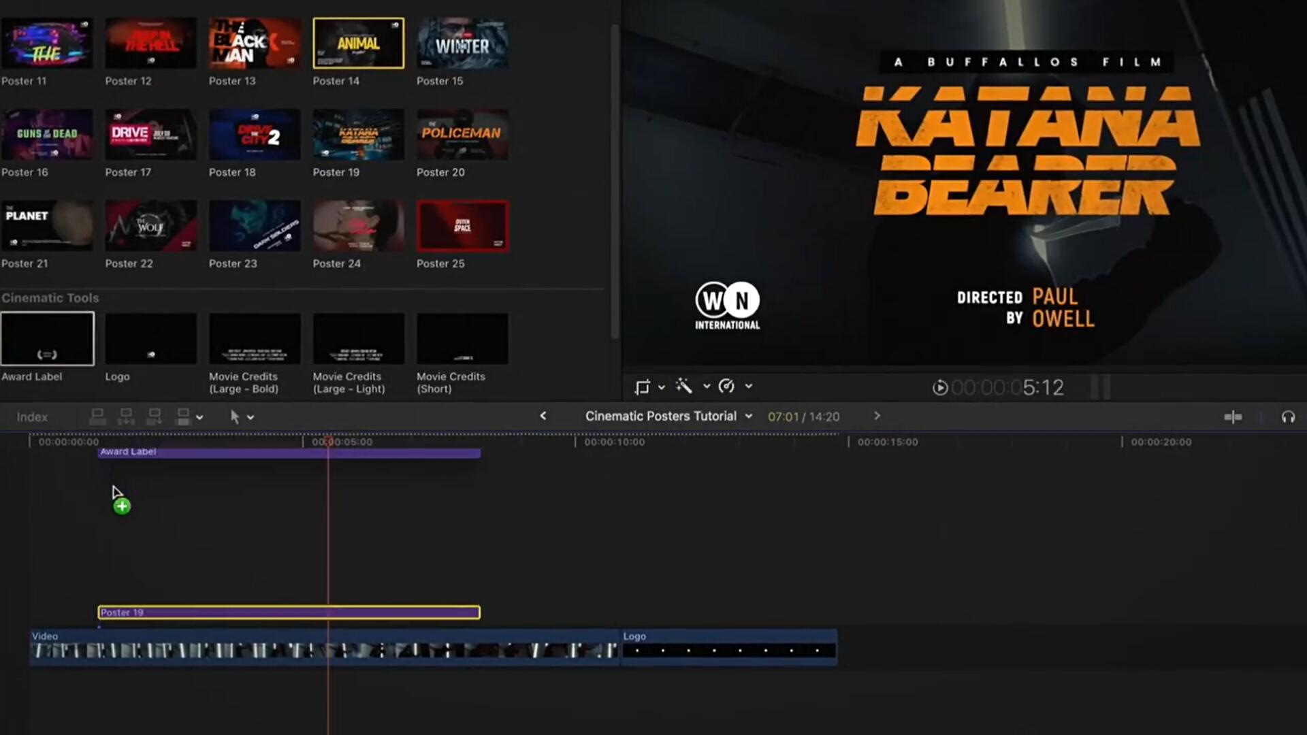Image resolution: width=1307 pixels, height=735 pixels.
Task: Click the connect clip to storyline icon
Action: click(97, 416)
